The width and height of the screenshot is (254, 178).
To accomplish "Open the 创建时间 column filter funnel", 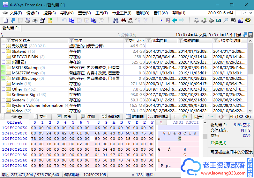I will click(x=148, y=40).
